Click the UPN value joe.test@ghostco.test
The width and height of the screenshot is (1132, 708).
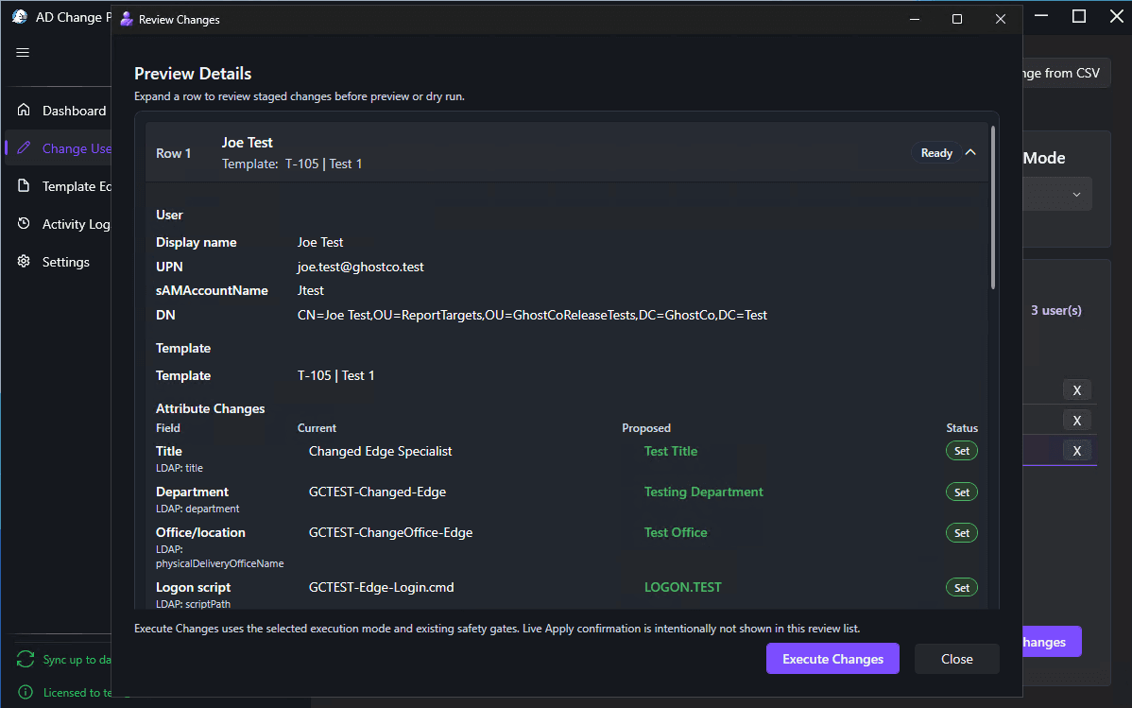pos(360,267)
